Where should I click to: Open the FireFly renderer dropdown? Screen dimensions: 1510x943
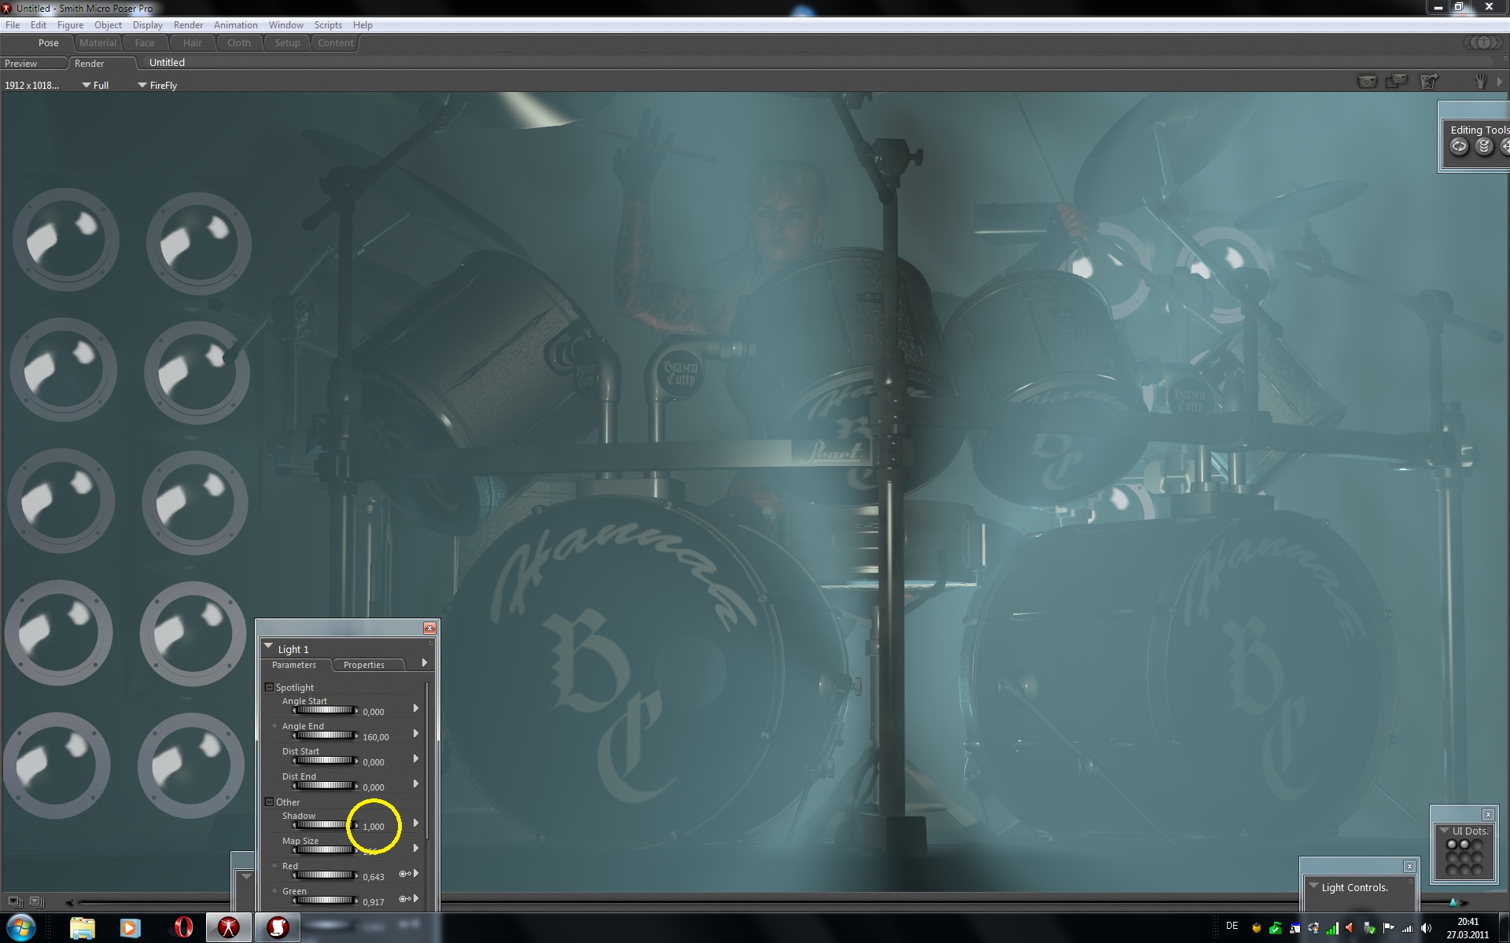coord(157,85)
